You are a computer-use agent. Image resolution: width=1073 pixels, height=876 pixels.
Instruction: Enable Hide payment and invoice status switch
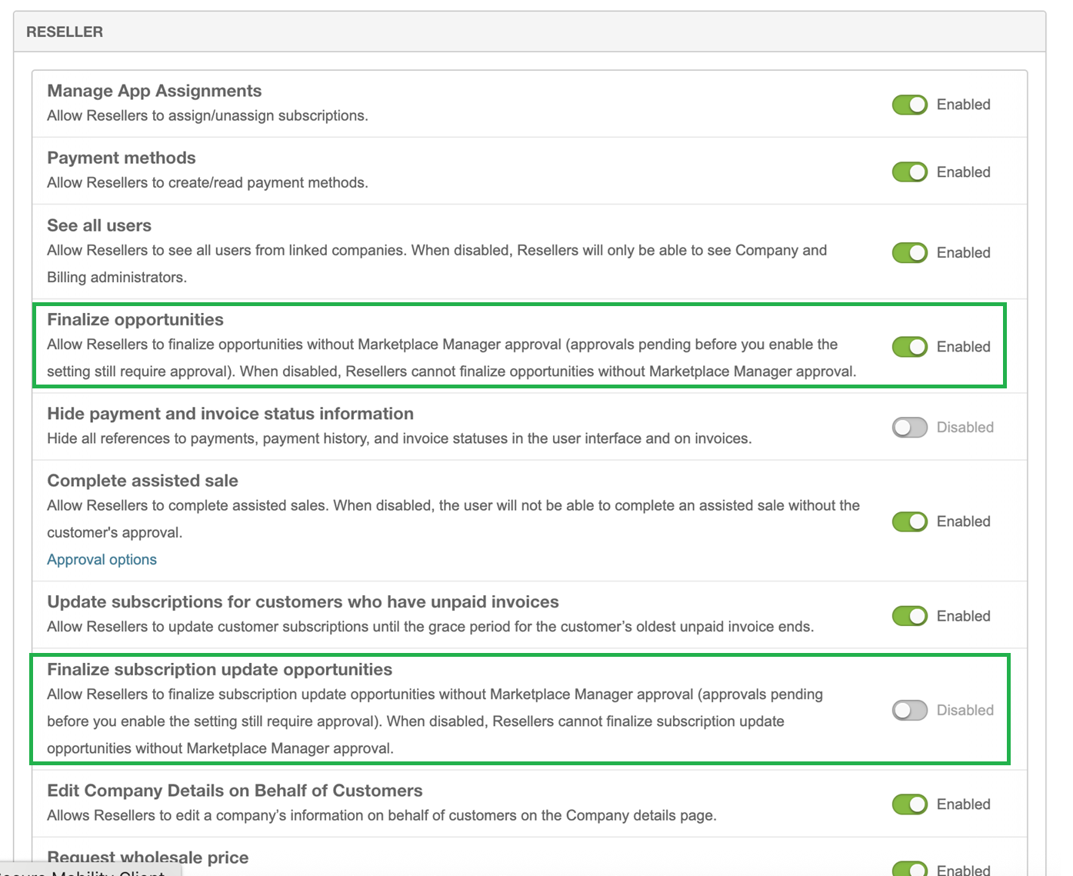click(909, 428)
